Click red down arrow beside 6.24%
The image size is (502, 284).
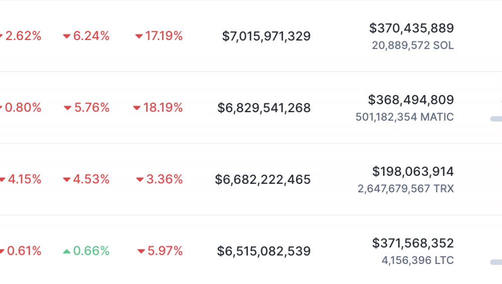tap(67, 37)
